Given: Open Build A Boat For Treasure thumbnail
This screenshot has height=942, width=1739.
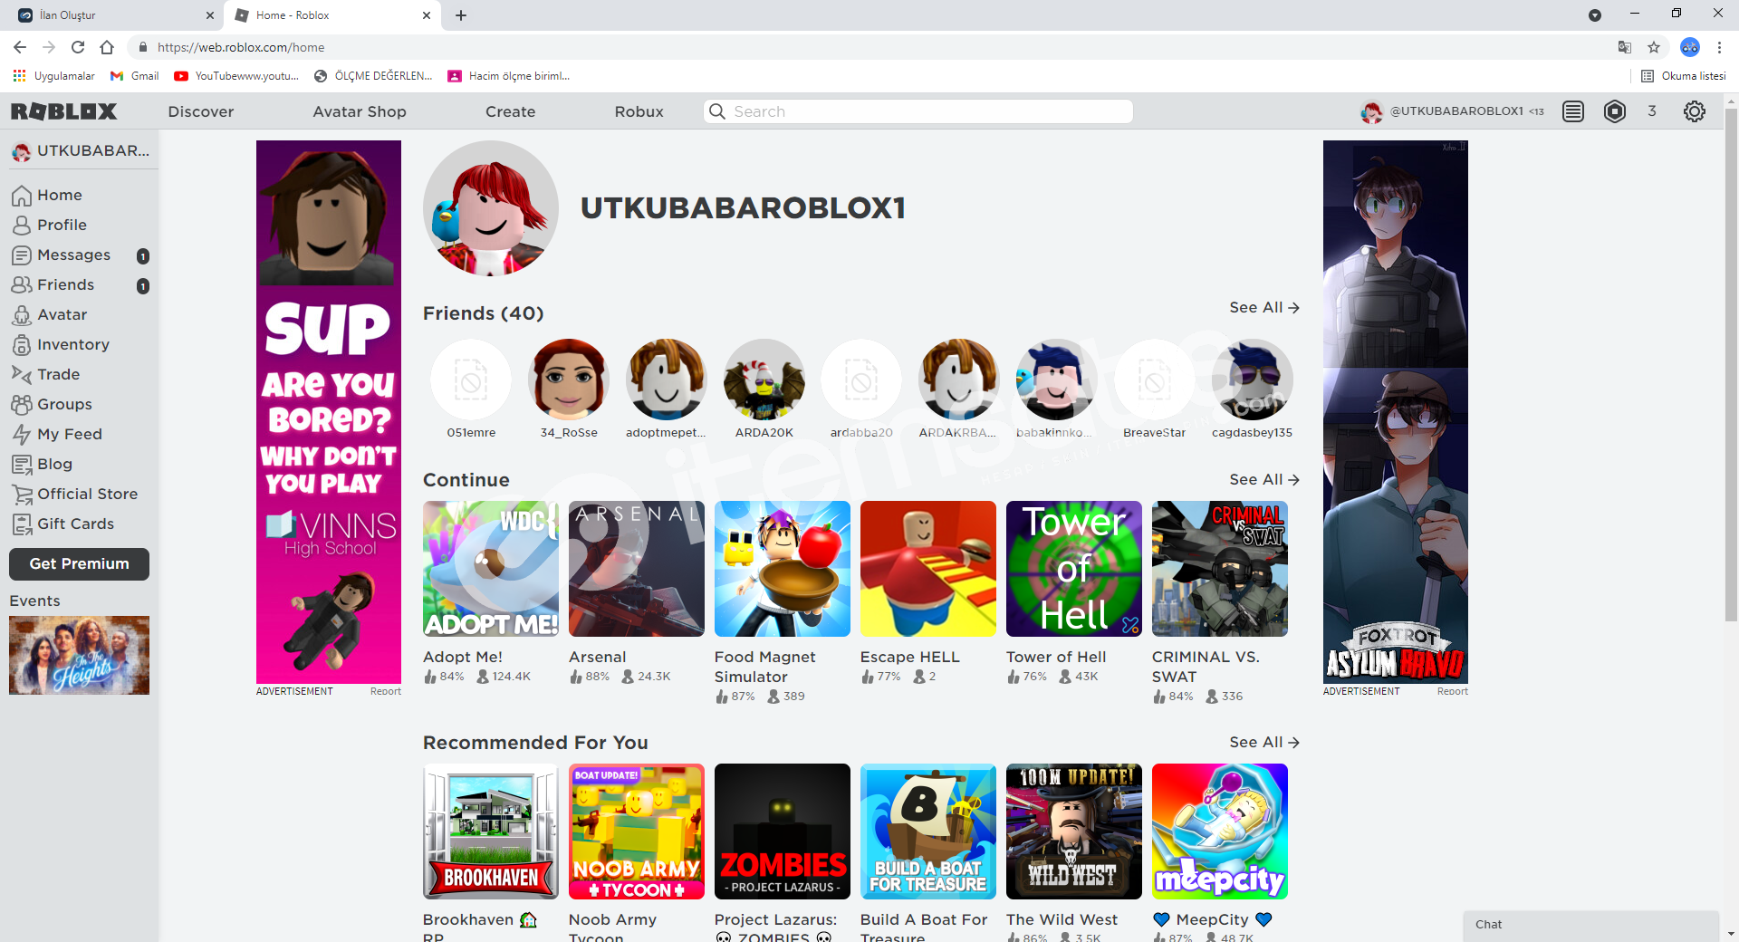Looking at the screenshot, I should point(928,831).
